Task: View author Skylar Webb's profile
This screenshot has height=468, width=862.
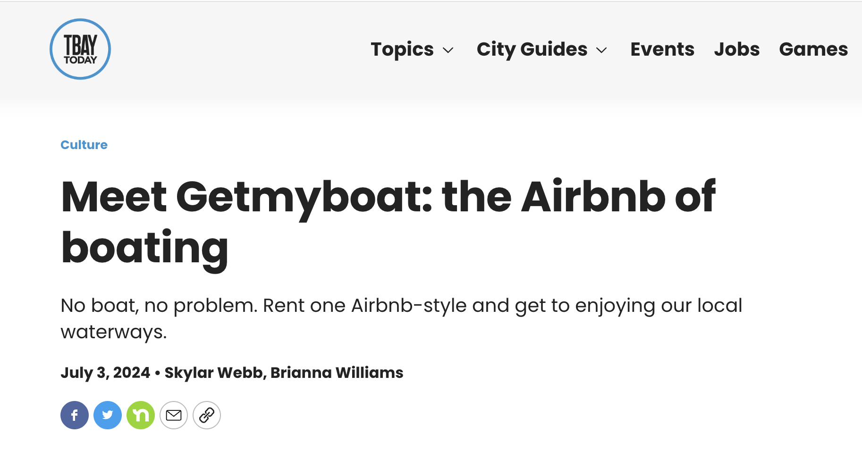Action: tap(213, 373)
